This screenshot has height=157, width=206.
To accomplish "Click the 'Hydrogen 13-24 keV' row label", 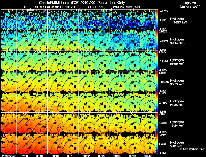I will pos(177,124).
